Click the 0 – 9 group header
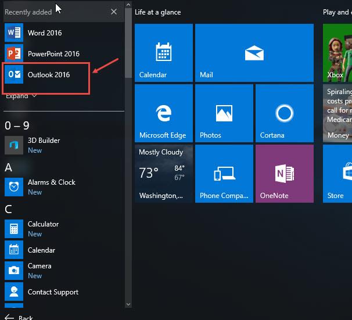Viewport: 352px width, 320px height. point(17,125)
